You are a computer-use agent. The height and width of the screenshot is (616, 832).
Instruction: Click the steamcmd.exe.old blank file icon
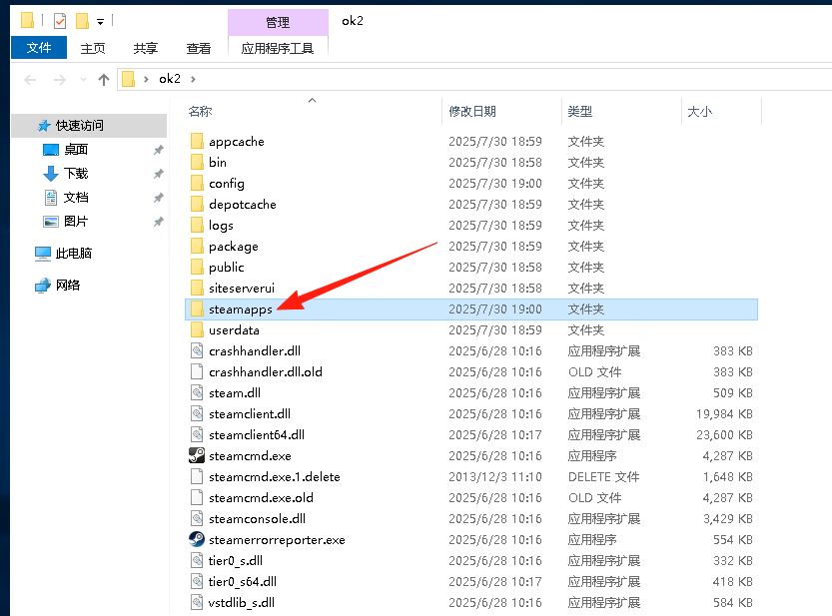point(197,497)
